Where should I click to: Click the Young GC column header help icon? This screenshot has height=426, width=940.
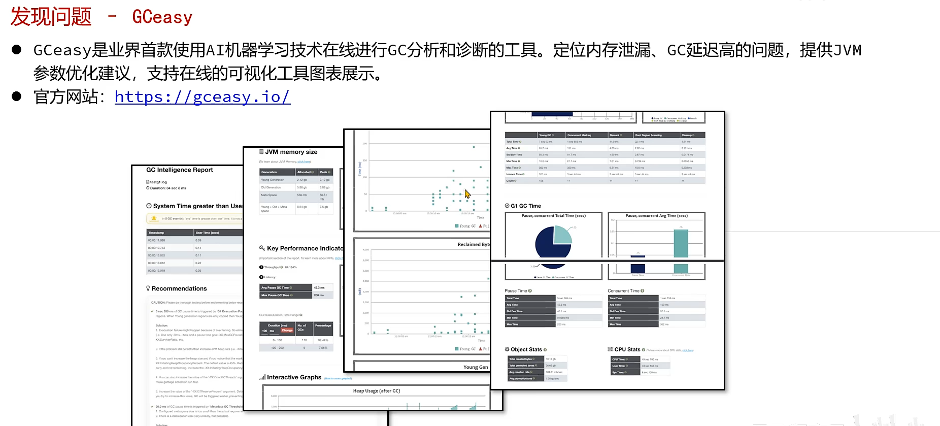(x=552, y=136)
